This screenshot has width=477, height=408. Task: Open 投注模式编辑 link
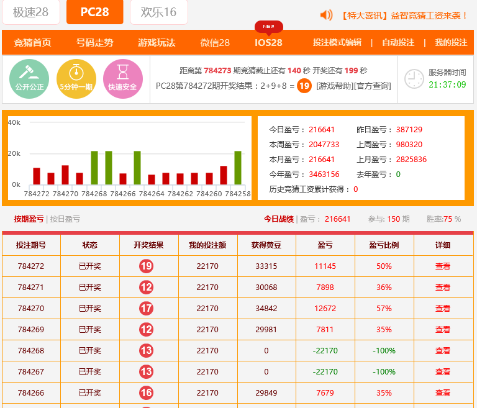337,42
